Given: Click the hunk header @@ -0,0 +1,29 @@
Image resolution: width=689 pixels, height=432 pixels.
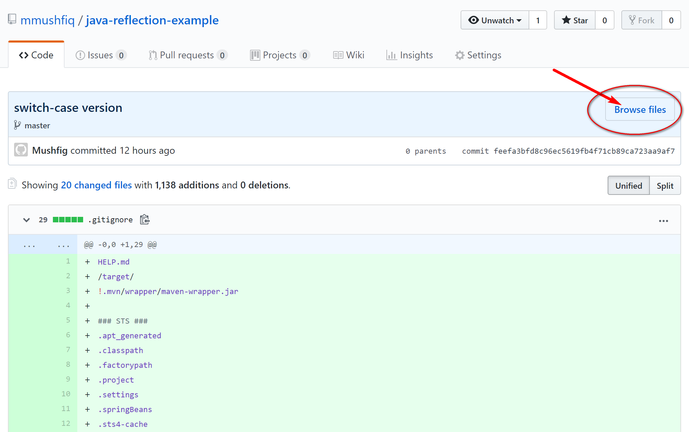Looking at the screenshot, I should [x=120, y=245].
